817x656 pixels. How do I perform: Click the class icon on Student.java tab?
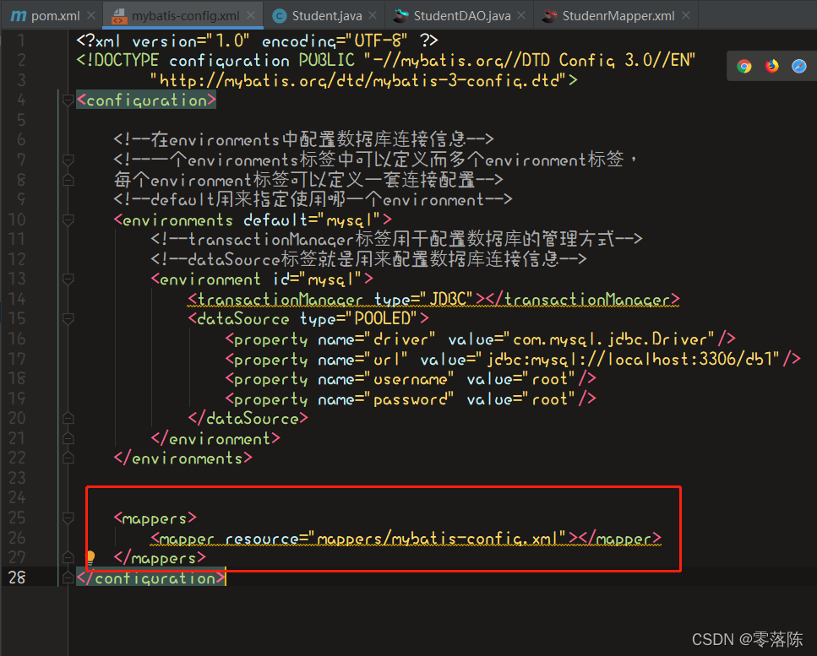(280, 16)
